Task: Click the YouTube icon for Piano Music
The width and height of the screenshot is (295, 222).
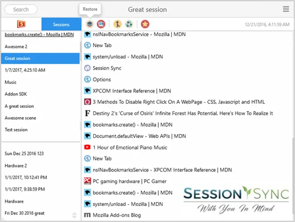Action: [x=87, y=147]
